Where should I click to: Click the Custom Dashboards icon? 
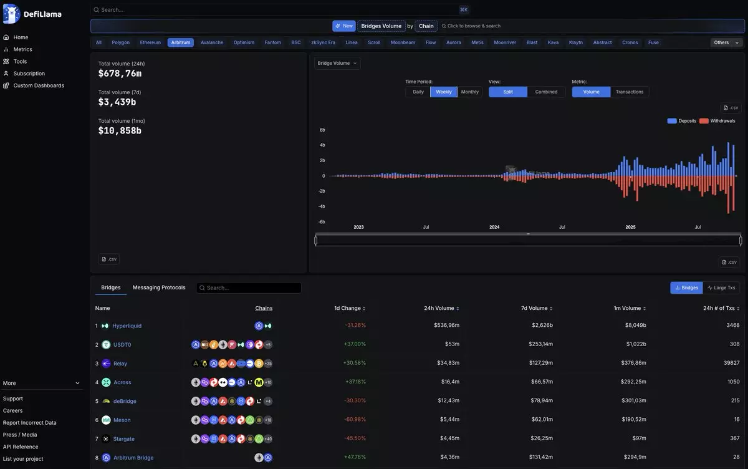[x=6, y=85]
